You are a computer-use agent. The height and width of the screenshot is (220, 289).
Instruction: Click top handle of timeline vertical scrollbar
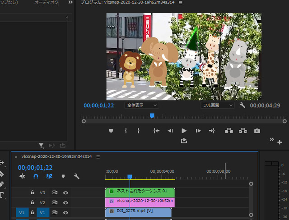point(251,184)
